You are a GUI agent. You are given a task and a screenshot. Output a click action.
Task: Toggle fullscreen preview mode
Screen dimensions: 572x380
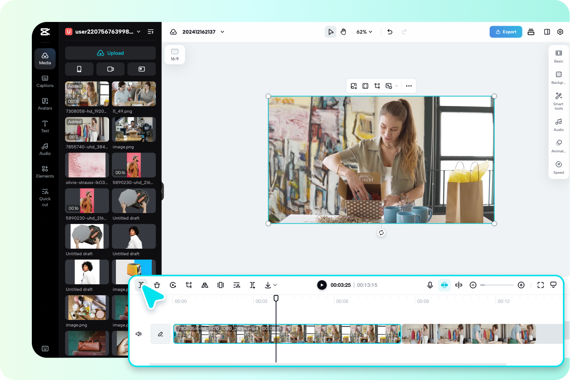(x=541, y=285)
